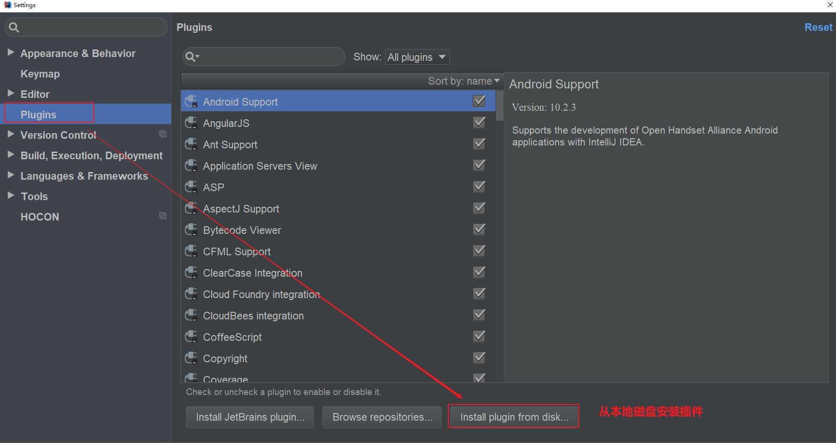836x443 pixels.
Task: Click the AspectJ Support plugin icon
Action: (191, 208)
